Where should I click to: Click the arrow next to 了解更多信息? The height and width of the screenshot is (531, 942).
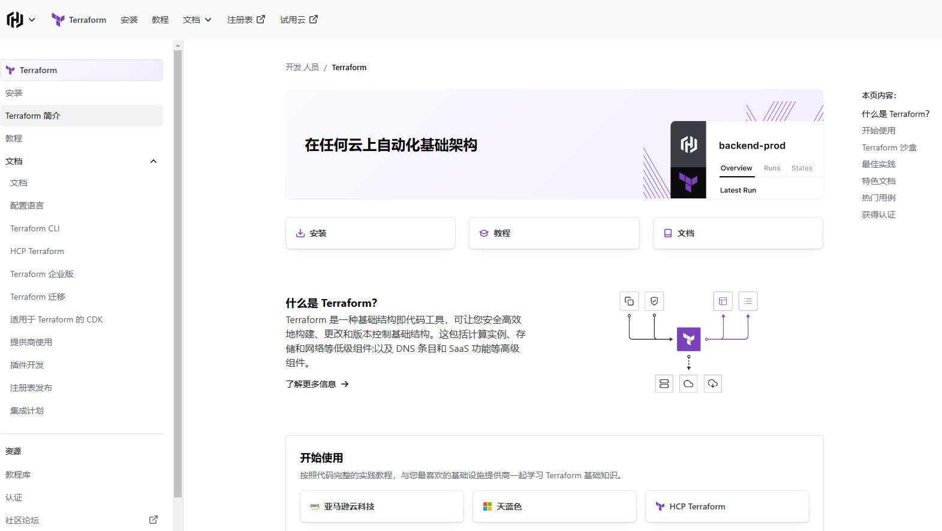pos(345,384)
